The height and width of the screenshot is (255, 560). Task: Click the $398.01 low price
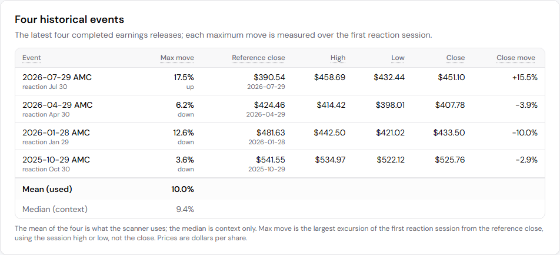(391, 105)
